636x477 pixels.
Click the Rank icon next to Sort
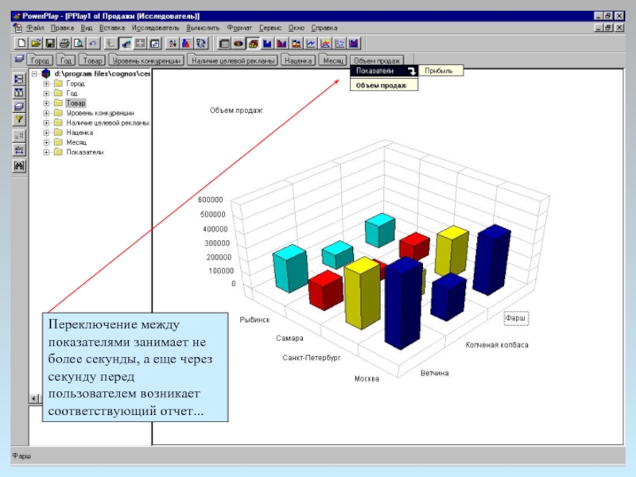point(186,44)
